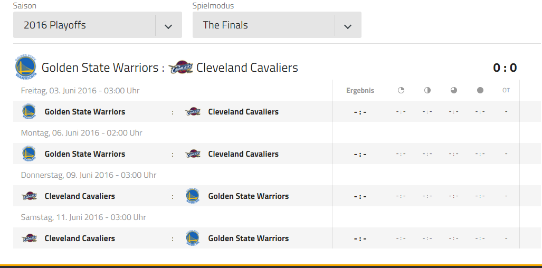Click the Cavaliers logo in the 03. Juni game row
Screen dimensions: 542x268
tap(193, 112)
